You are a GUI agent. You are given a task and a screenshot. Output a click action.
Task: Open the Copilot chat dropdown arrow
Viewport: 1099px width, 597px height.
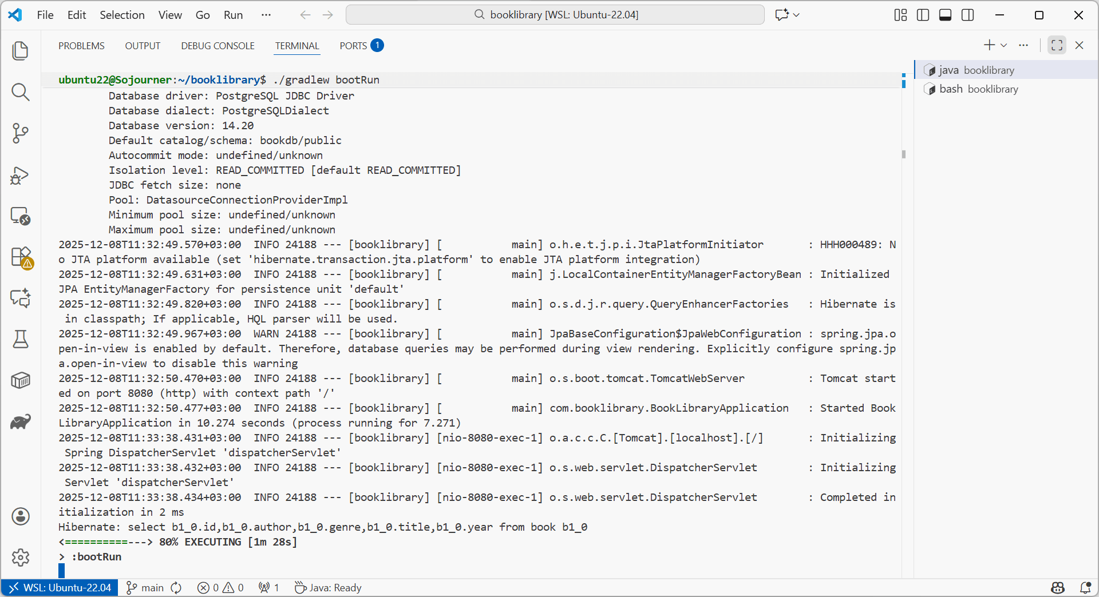[x=797, y=15]
